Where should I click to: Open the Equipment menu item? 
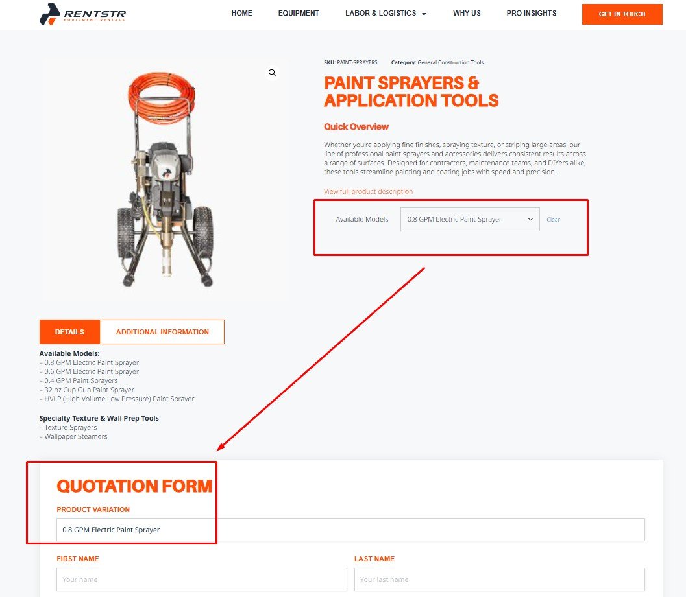[299, 13]
